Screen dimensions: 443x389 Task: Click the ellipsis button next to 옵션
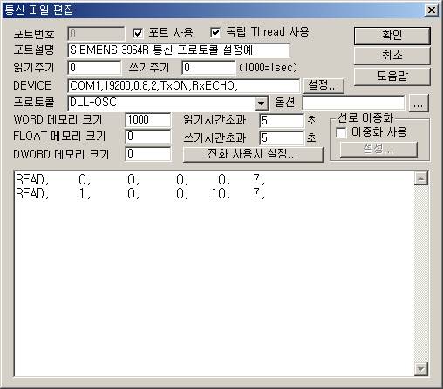[x=419, y=104]
